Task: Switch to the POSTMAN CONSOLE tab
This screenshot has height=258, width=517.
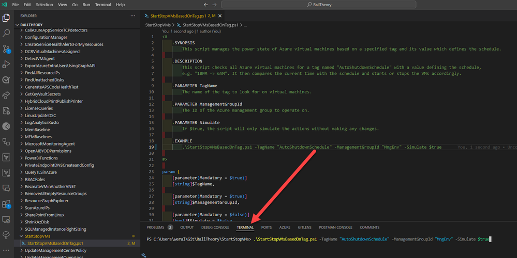Action: tap(335, 228)
